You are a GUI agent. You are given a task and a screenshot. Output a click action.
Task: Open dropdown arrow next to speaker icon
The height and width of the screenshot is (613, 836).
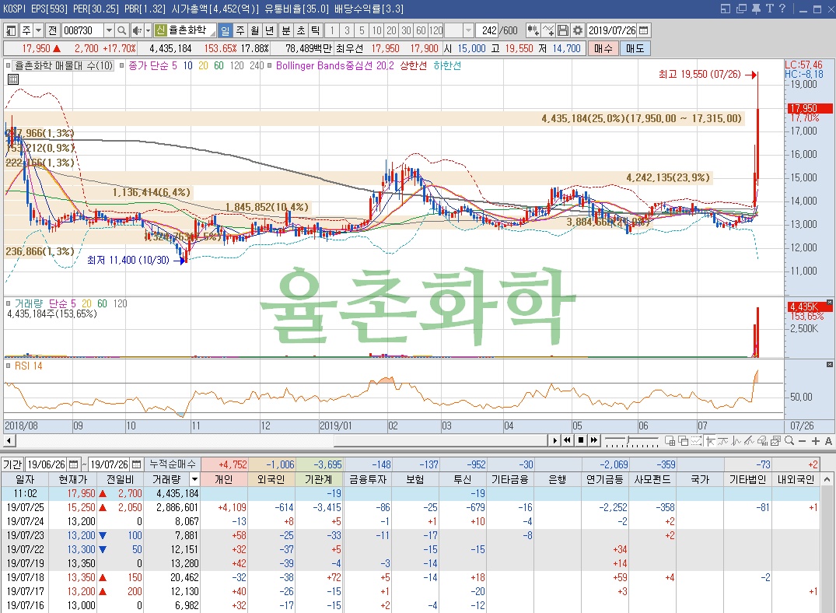149,30
